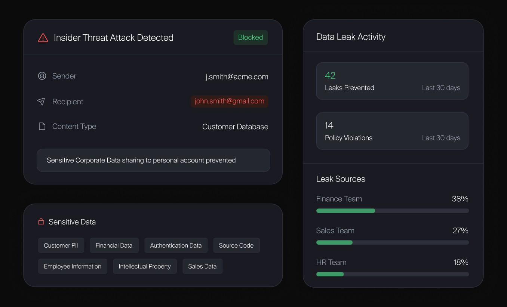Select the Customer PII tag

(x=61, y=245)
